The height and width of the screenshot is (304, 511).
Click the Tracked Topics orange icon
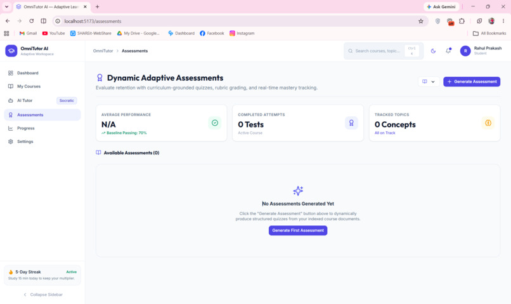point(488,123)
